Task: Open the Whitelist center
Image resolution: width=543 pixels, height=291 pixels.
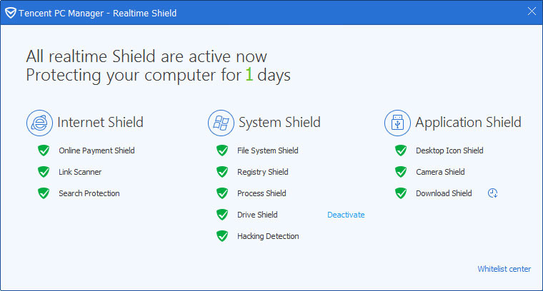Action: [504, 269]
